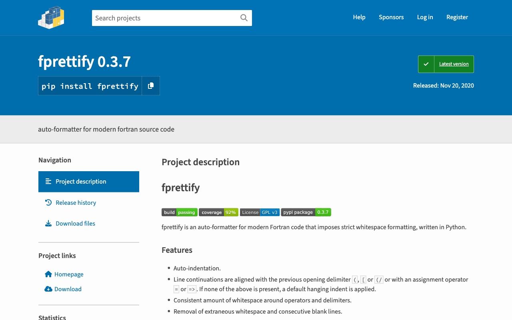Go to Log in
This screenshot has width=512, height=320.
pos(425,17)
